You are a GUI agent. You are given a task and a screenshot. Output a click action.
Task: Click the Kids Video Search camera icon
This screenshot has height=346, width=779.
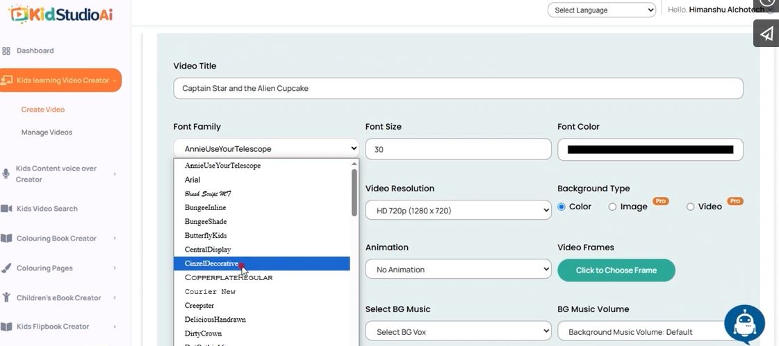(6, 209)
